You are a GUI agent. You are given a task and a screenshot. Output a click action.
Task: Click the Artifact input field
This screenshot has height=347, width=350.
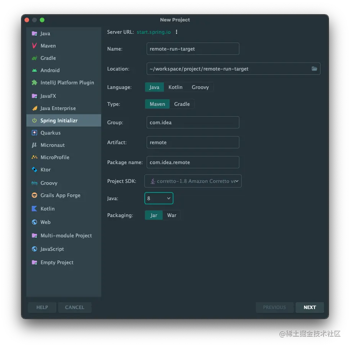[193, 142]
